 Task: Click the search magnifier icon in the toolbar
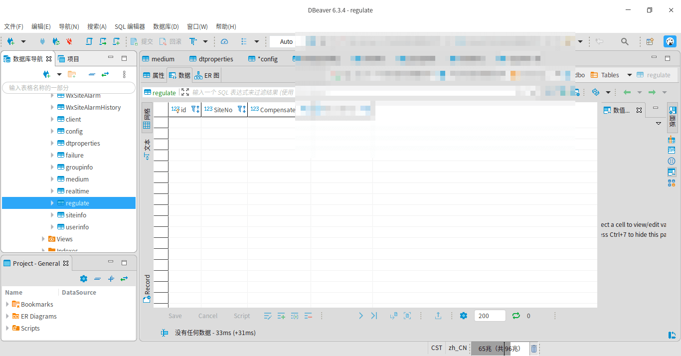(625, 41)
